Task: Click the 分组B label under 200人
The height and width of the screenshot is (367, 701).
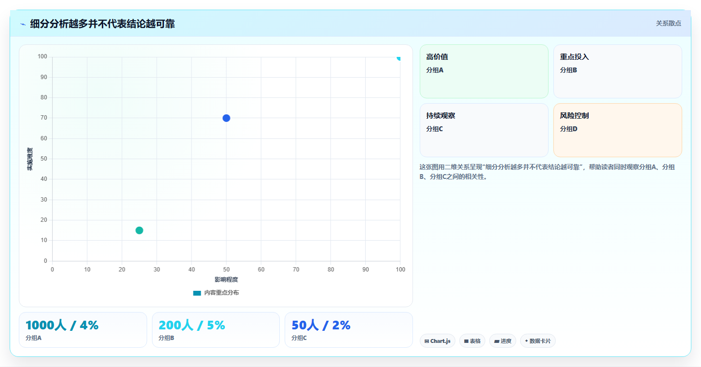Action: pos(166,338)
